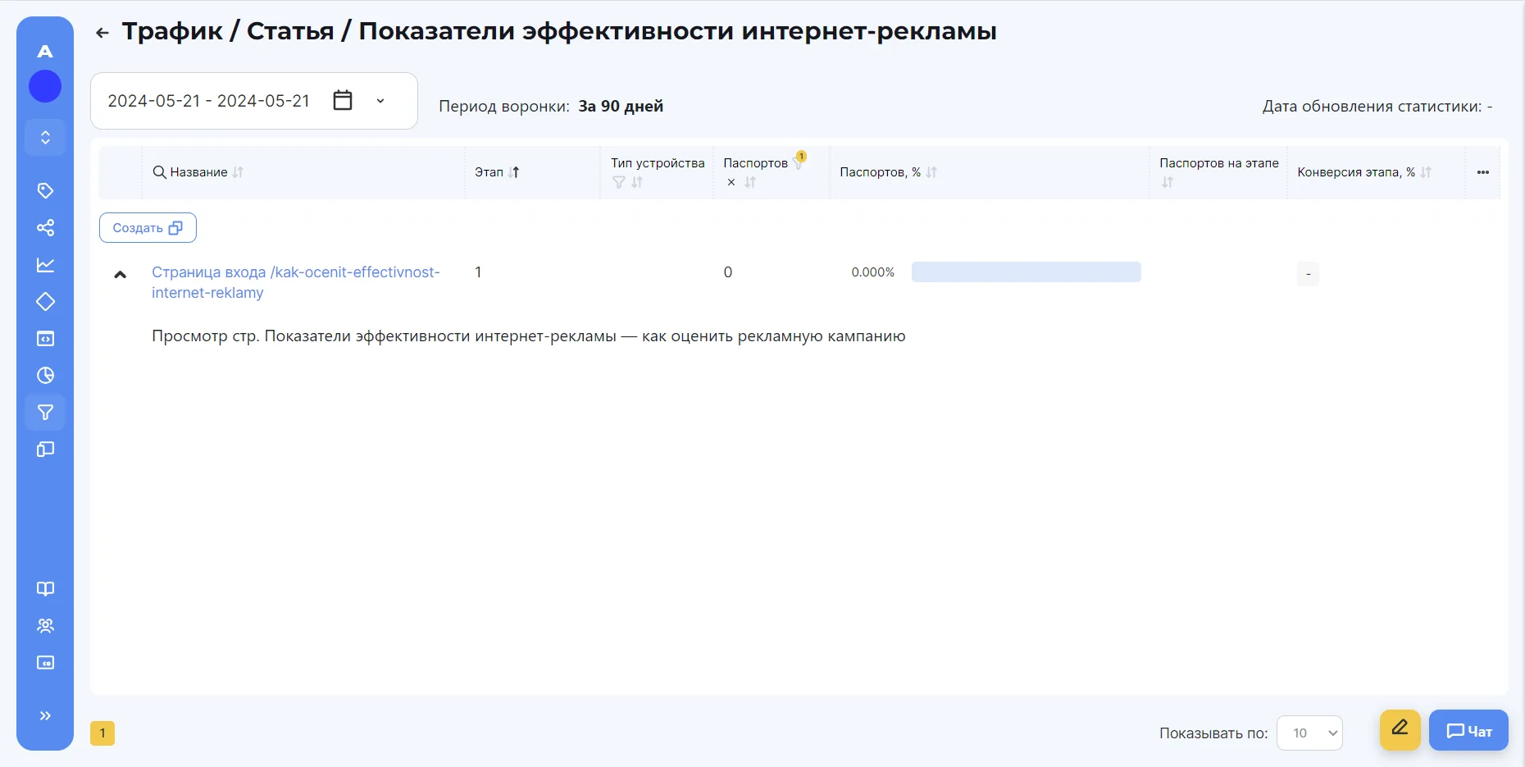The width and height of the screenshot is (1525, 767).
Task: Sort by the Этап column arrow
Action: 514,172
